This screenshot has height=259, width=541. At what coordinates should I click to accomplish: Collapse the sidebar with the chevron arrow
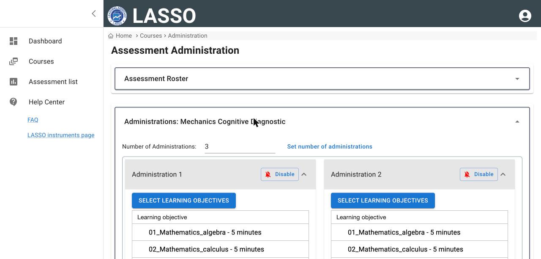94,14
